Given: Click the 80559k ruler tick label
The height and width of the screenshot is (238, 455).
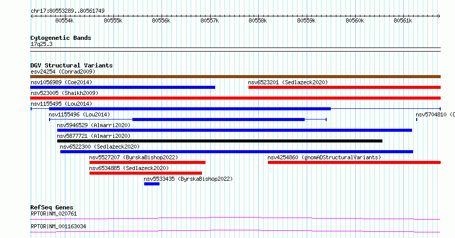Looking at the screenshot, I should [x=306, y=20].
